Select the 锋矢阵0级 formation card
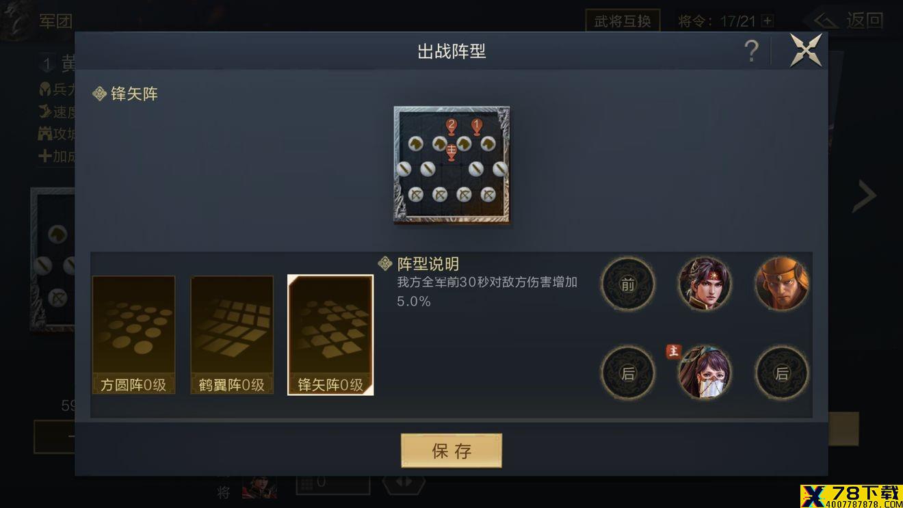The image size is (903, 508). [330, 335]
